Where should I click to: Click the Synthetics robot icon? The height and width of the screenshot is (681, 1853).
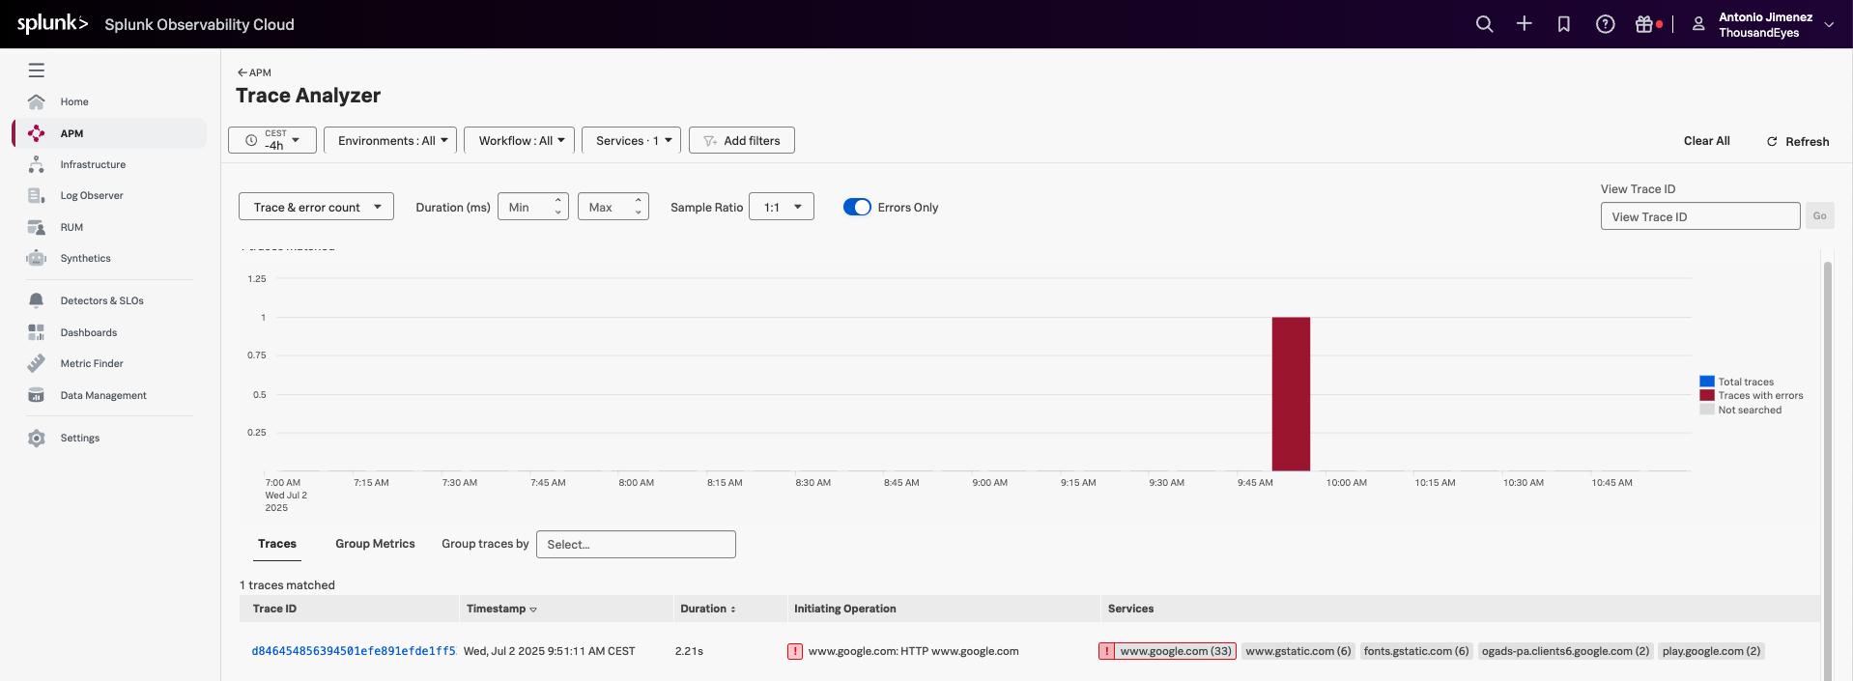[37, 258]
